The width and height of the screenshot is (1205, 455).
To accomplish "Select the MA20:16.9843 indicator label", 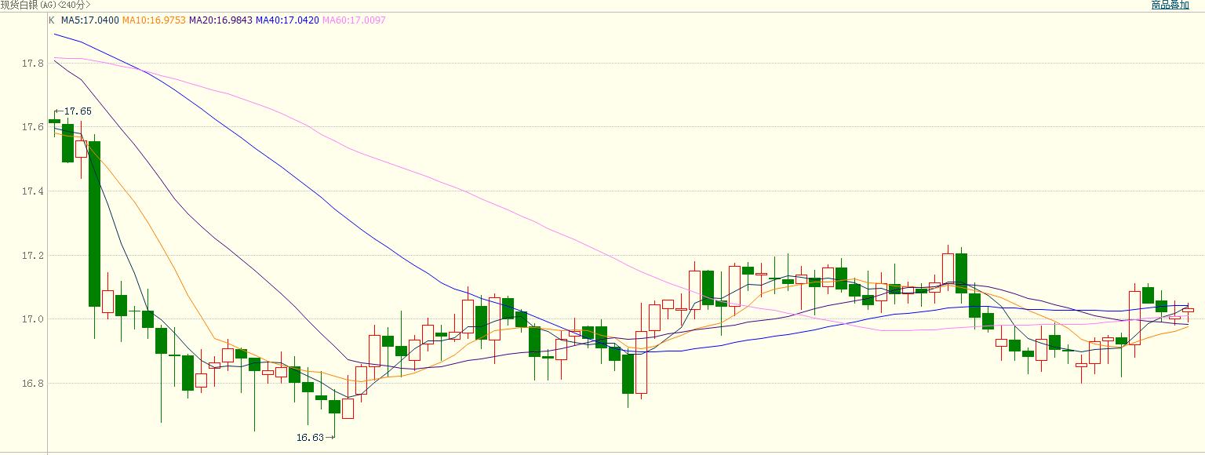I will [x=220, y=20].
